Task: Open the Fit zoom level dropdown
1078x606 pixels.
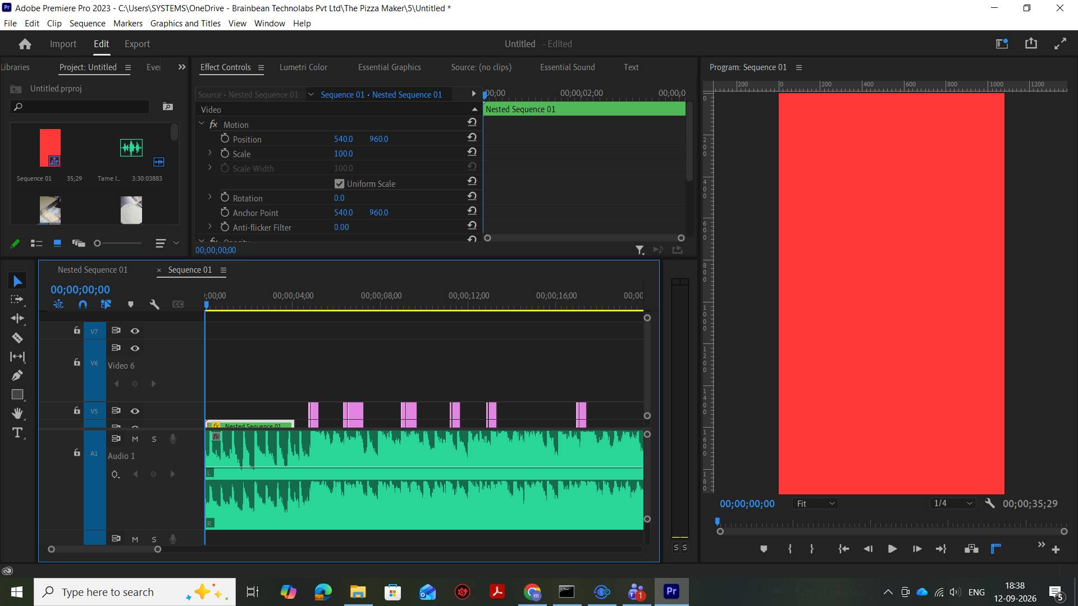Action: (x=816, y=504)
